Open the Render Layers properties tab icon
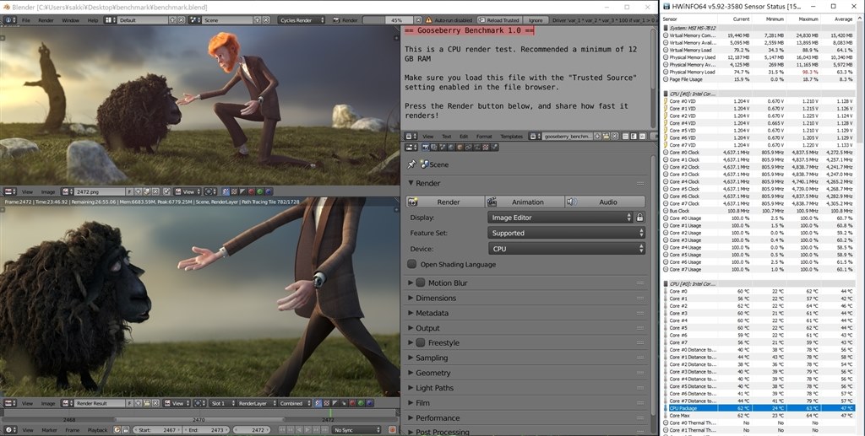Image resolution: width=865 pixels, height=436 pixels. coord(434,148)
